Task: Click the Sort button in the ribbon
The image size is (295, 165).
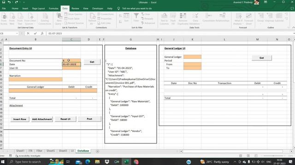Action: pos(126,17)
